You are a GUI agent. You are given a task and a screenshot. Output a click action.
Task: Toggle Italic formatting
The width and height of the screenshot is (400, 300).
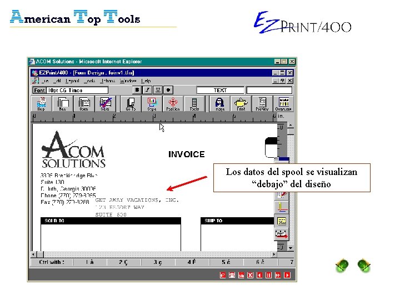(x=147, y=90)
